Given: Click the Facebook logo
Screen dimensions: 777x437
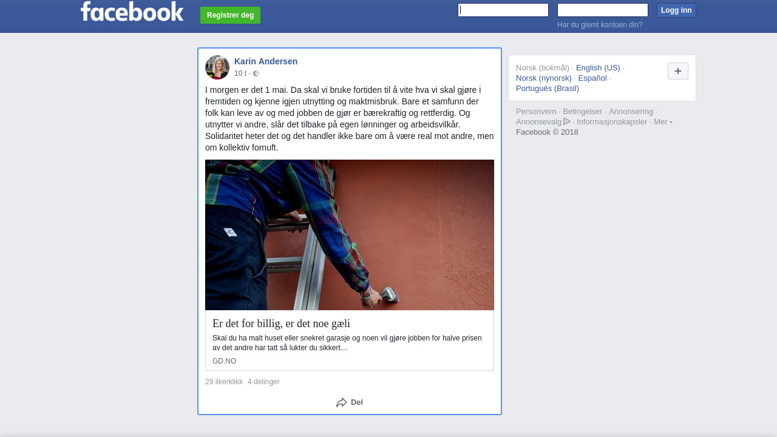Looking at the screenshot, I should [132, 12].
